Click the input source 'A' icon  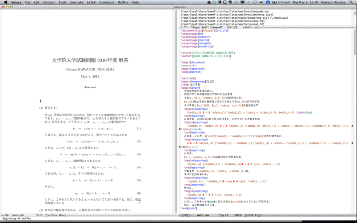click(268, 2)
